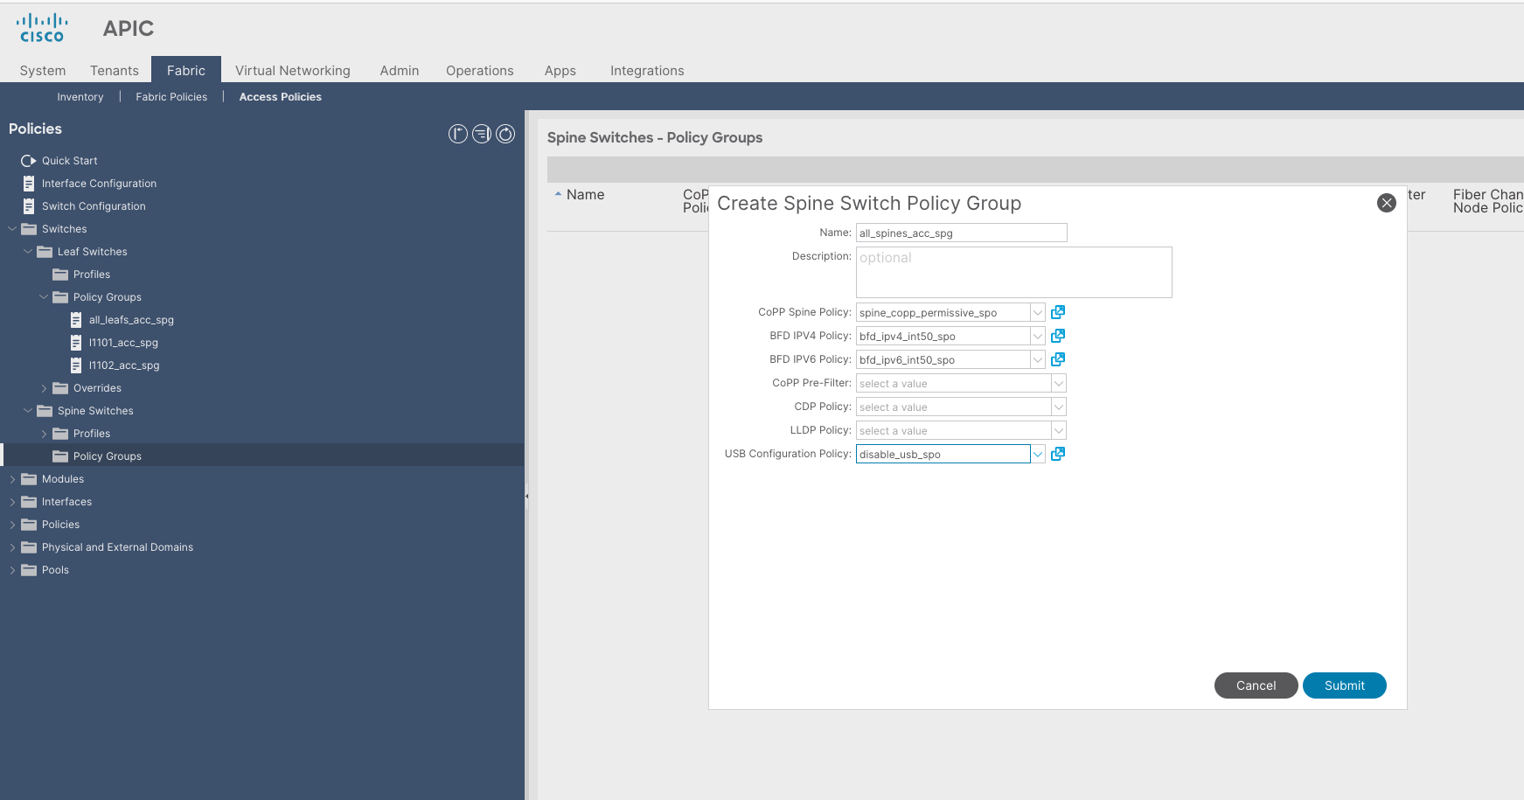The height and width of the screenshot is (800, 1524).
Task: Open USB Configuration Policy launch icon
Action: (1058, 454)
